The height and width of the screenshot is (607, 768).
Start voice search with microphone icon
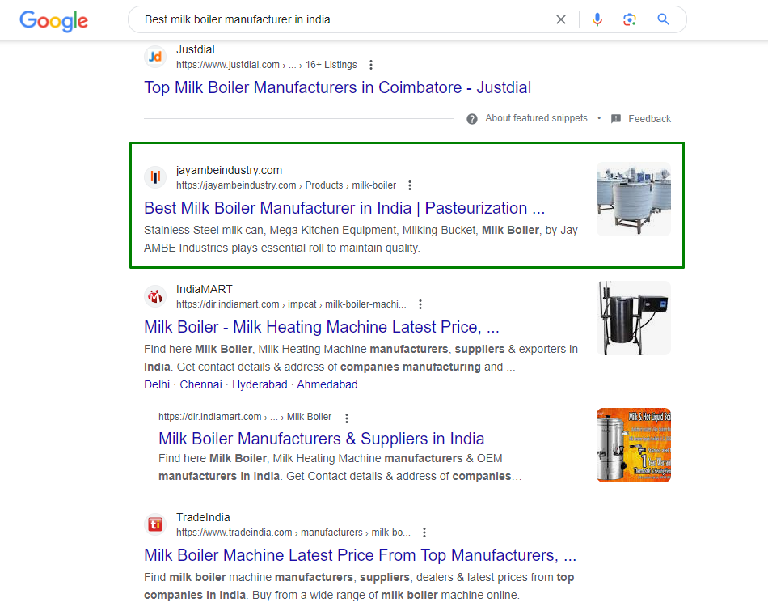tap(597, 19)
